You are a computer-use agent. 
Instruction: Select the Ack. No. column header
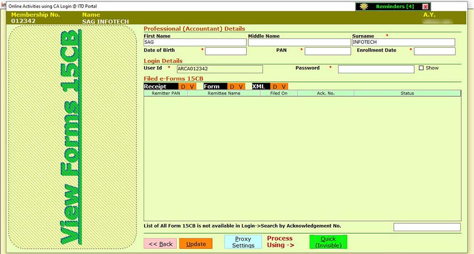[x=326, y=93]
